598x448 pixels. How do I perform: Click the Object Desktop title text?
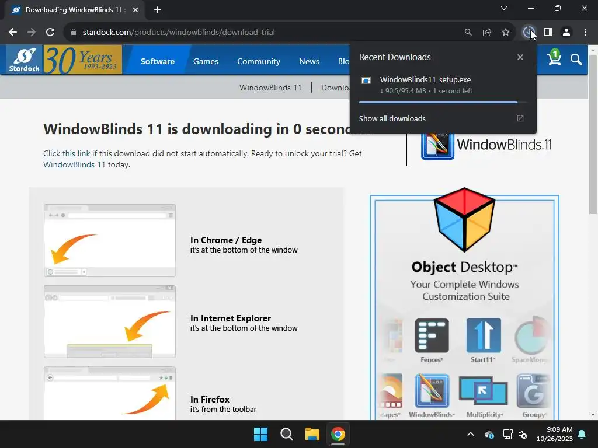pyautogui.click(x=464, y=267)
